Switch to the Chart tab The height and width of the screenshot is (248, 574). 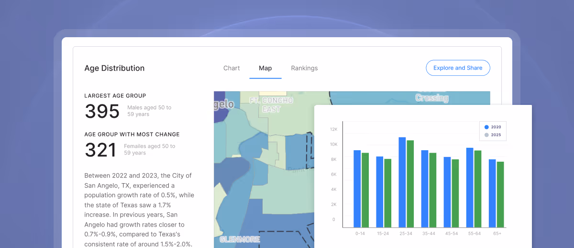pos(232,68)
